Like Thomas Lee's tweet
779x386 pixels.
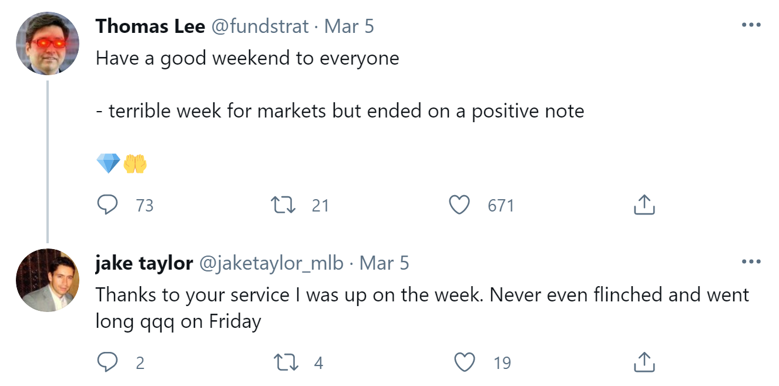tap(459, 205)
